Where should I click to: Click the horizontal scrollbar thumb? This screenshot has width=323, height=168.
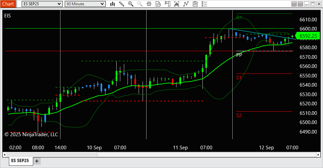pyautogui.click(x=206, y=155)
